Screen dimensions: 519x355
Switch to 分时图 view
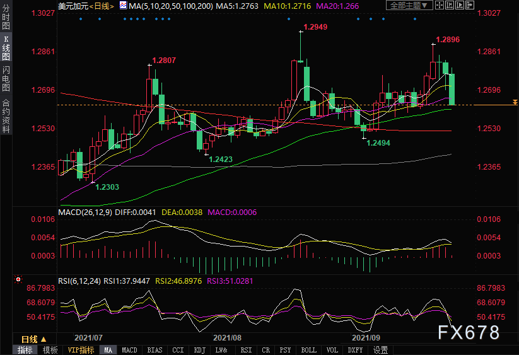coord(6,17)
